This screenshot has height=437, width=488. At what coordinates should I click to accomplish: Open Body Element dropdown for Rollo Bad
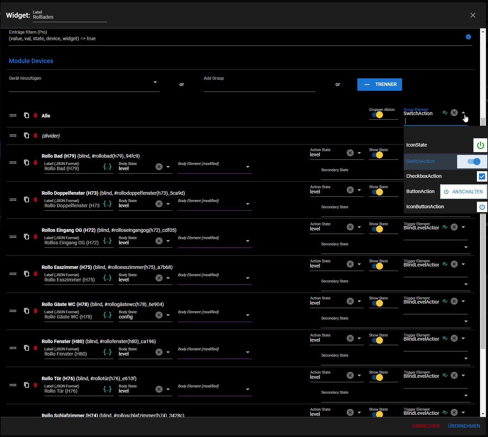[248, 167]
